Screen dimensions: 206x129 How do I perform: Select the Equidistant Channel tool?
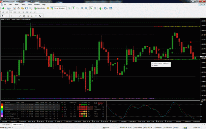point(24,16)
